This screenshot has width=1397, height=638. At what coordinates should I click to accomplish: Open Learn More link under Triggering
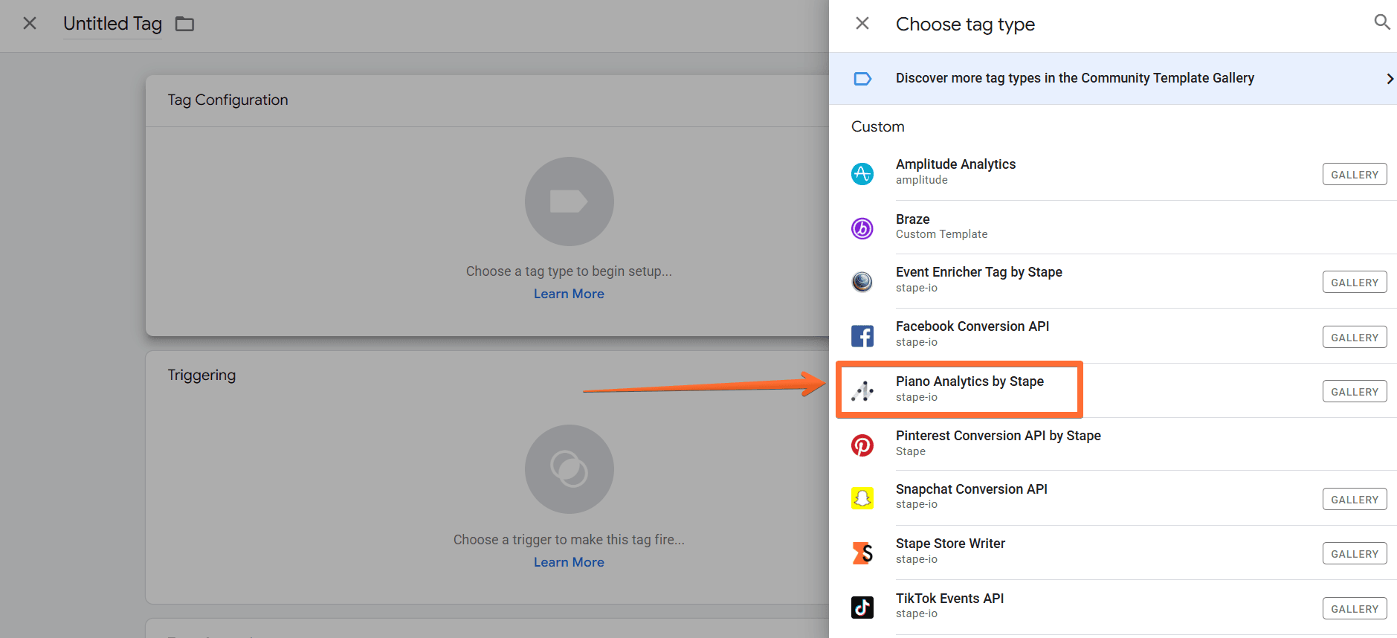click(569, 562)
